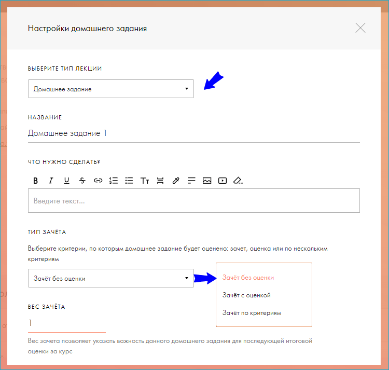Click the 'Введите текст...' text area
This screenshot has height=370, width=389.
coord(194,200)
